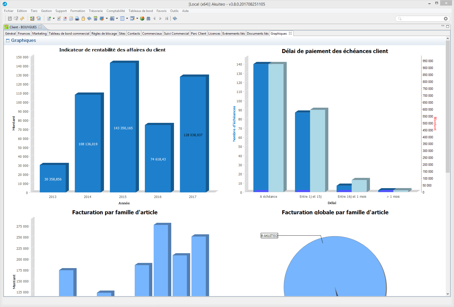Go to next record arrow

(160, 18)
